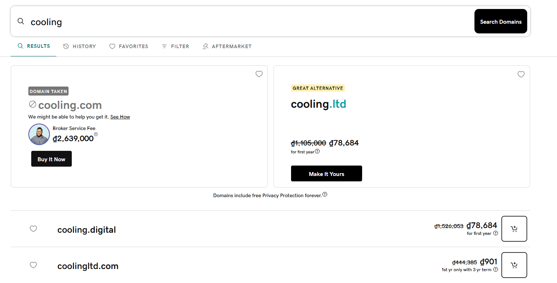Viewport: 557px width, 283px height.
Task: Switch to the History tab
Action: pos(80,46)
